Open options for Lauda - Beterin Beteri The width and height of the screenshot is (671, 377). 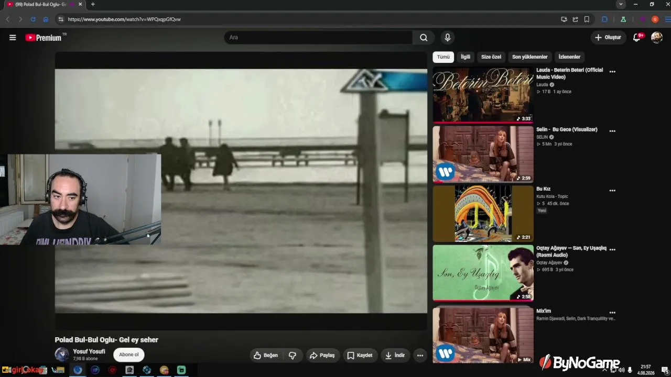[612, 72]
